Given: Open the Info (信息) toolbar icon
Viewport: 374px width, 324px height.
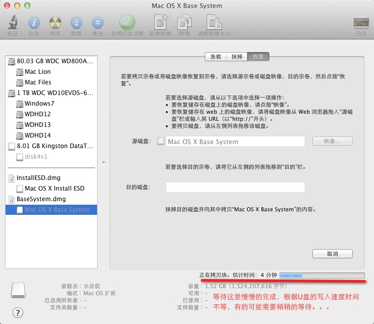Looking at the screenshot, I should click(x=34, y=23).
